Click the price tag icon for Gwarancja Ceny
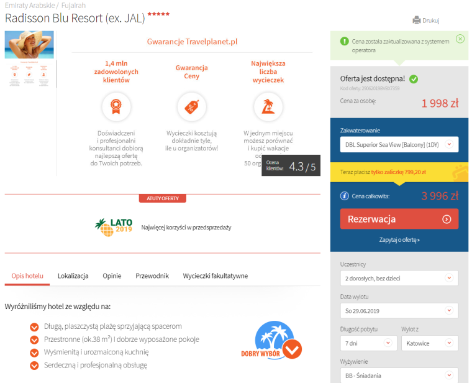The image size is (472, 383). 192,107
